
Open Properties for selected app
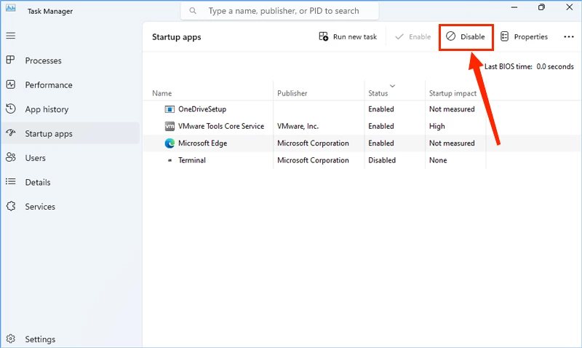pyautogui.click(x=524, y=37)
